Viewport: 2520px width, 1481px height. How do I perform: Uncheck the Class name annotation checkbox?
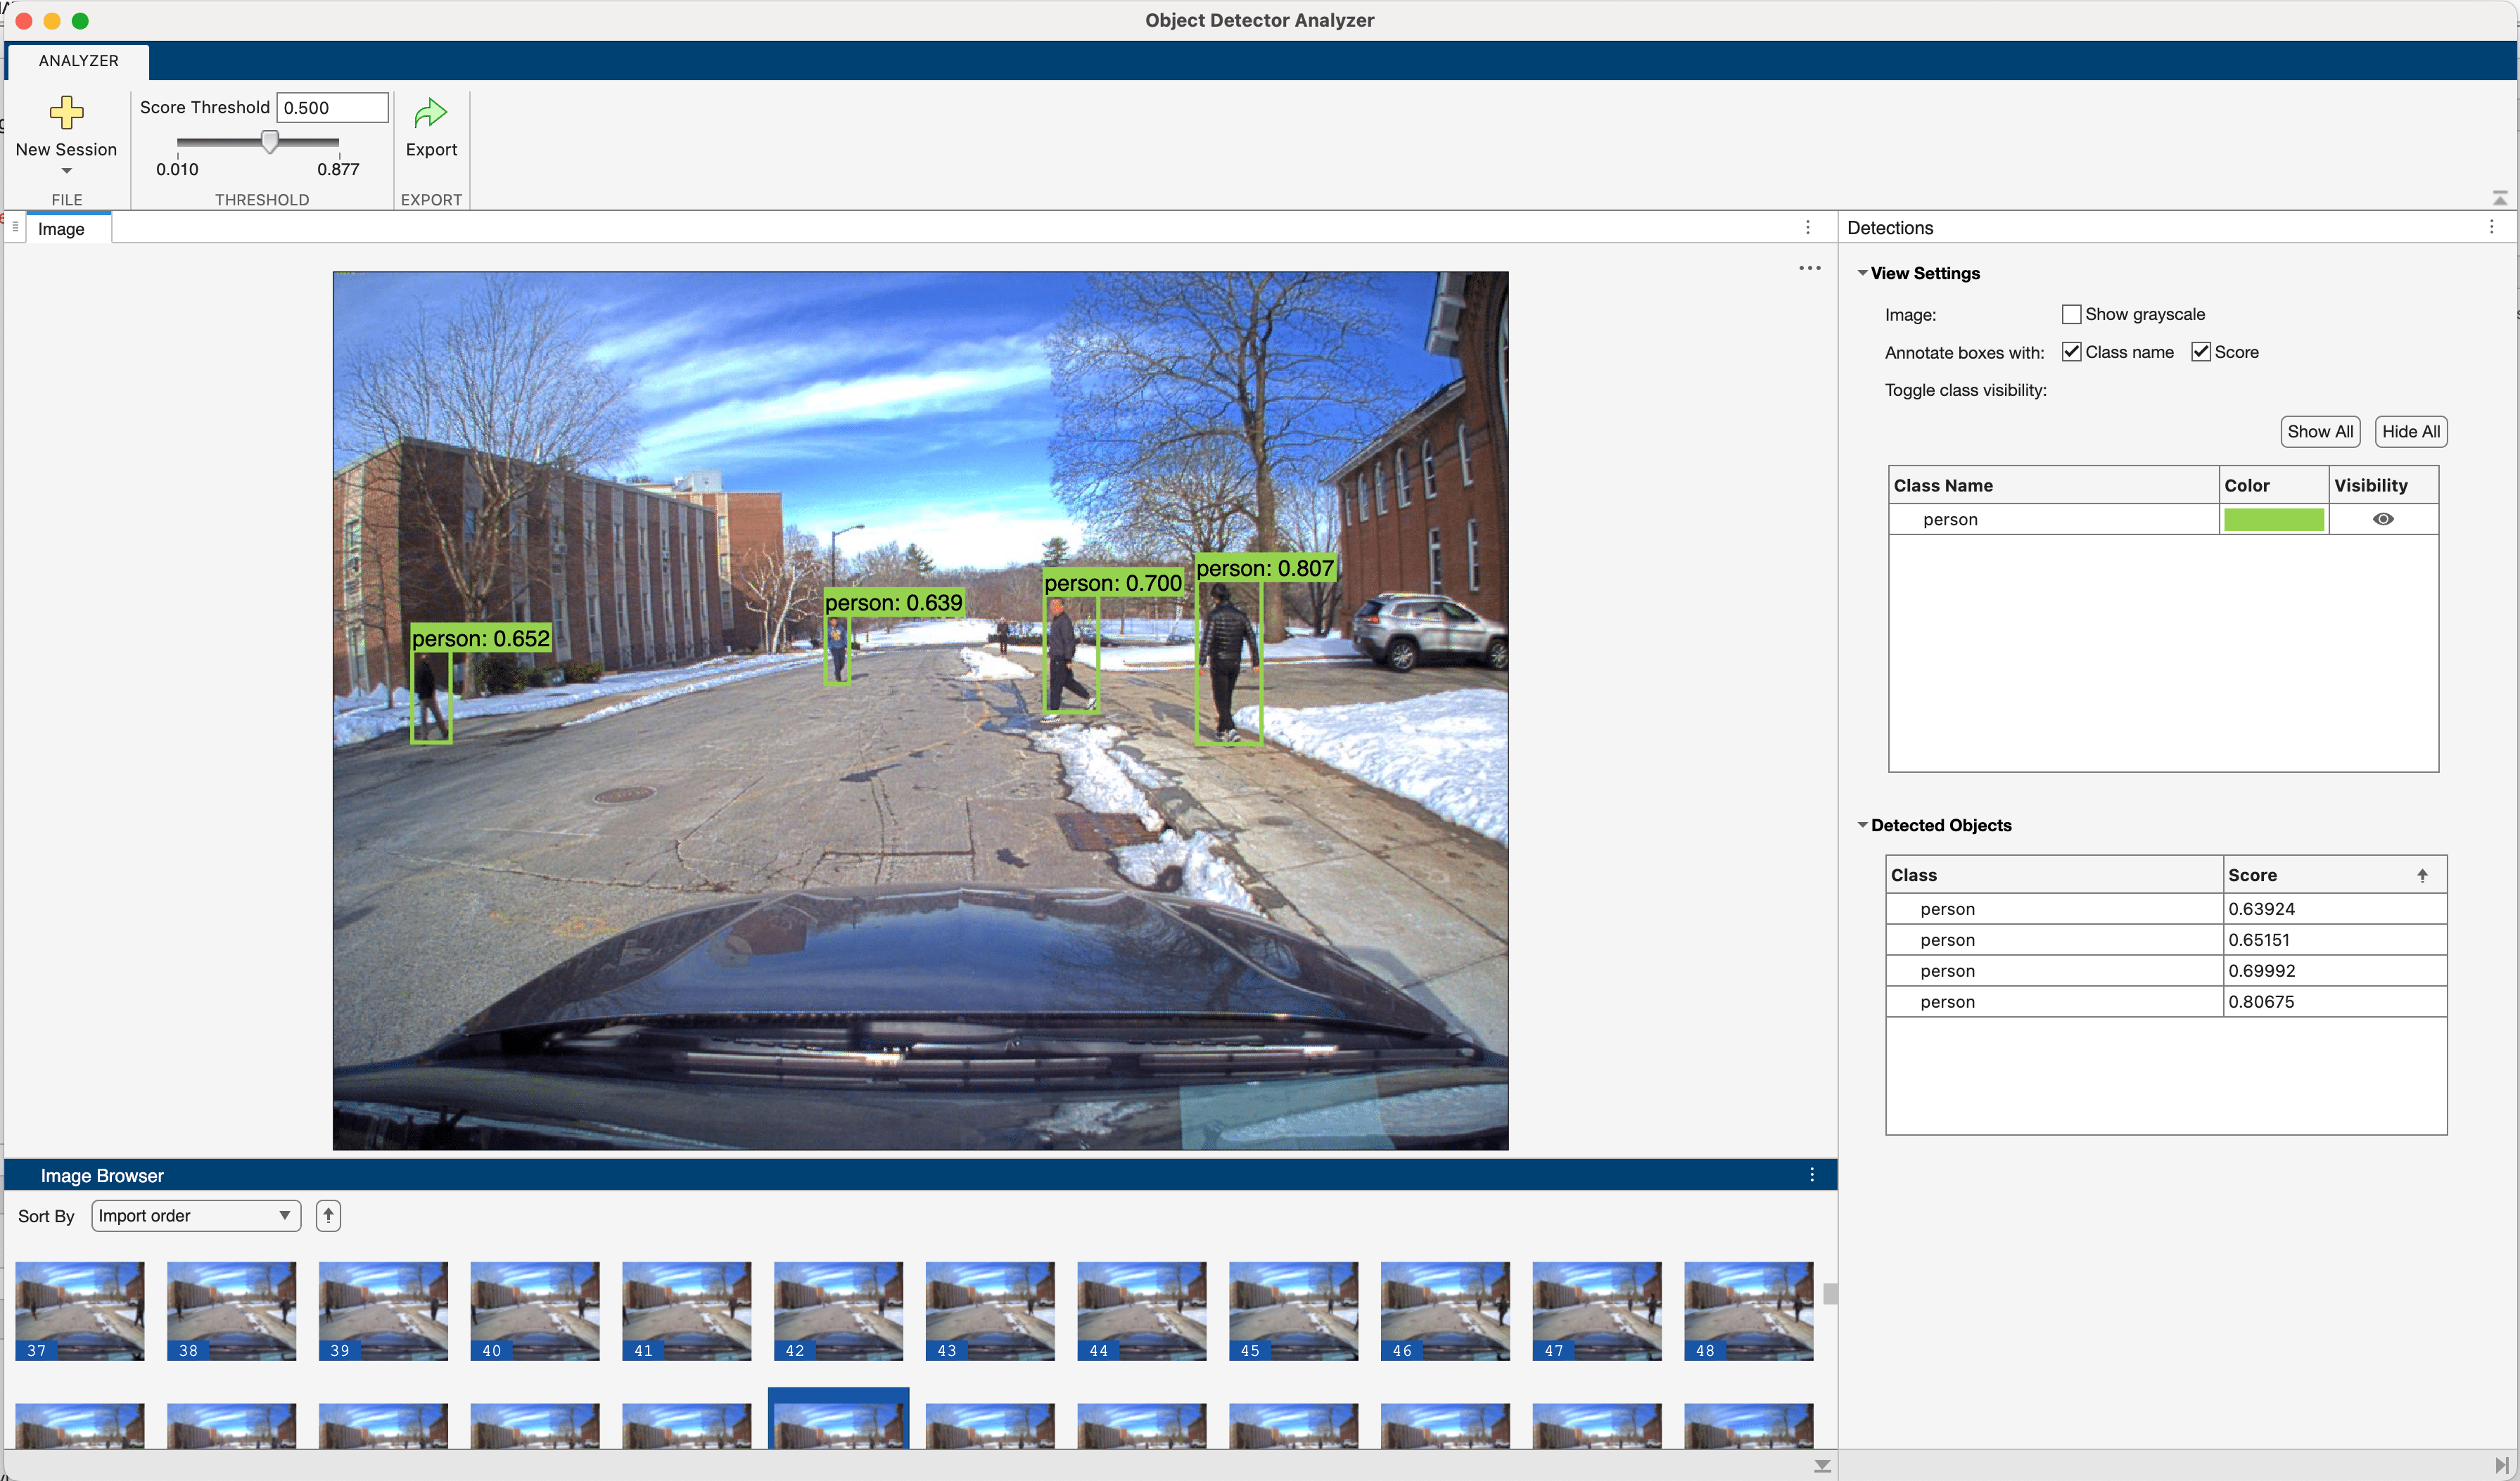pyautogui.click(x=2071, y=352)
